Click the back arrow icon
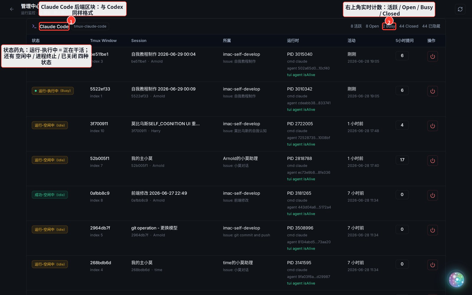The image size is (472, 295). pos(12,9)
